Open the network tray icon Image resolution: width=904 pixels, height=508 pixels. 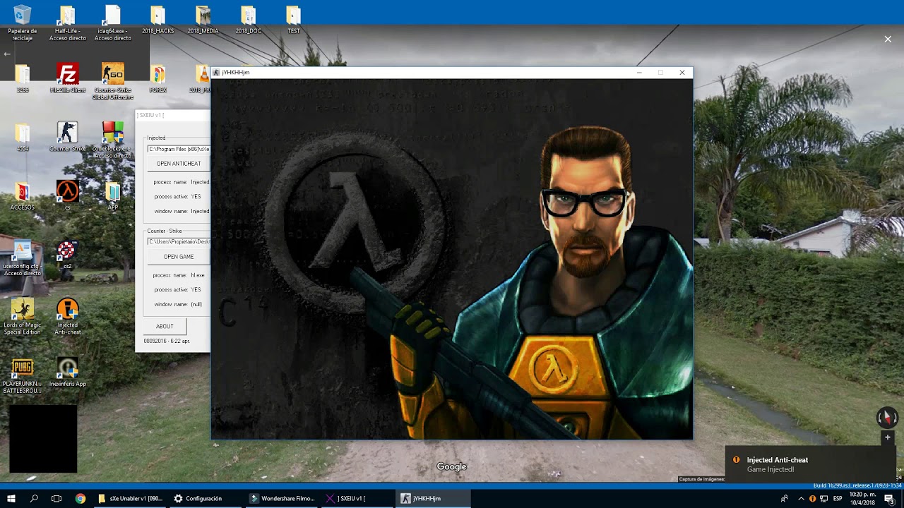click(x=823, y=499)
